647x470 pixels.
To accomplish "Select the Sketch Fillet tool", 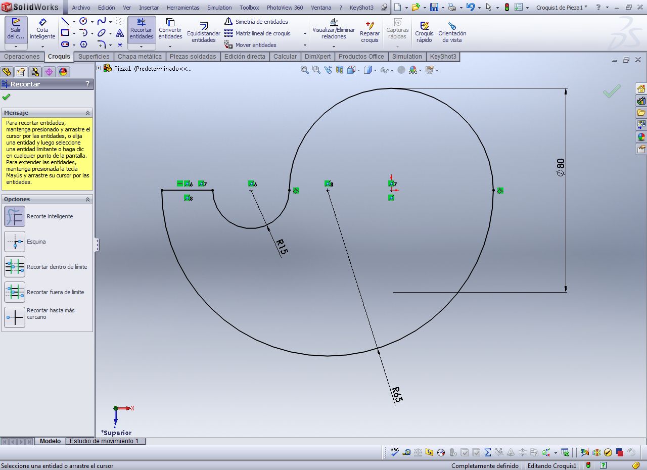I will pos(102,44).
